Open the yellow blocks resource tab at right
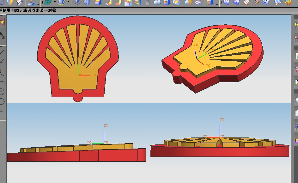The width and height of the screenshot is (298, 183). [296, 26]
